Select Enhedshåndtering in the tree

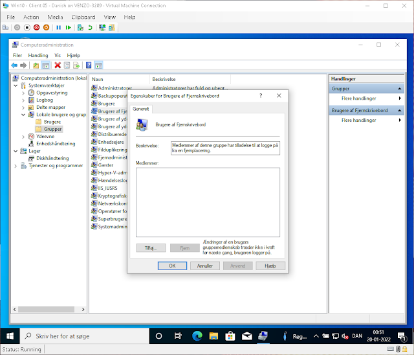coord(56,144)
